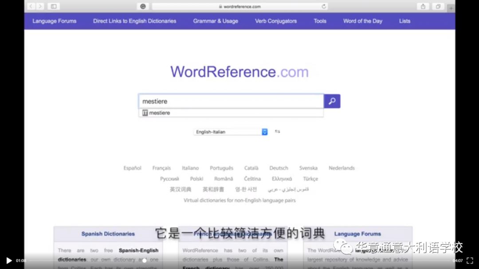479x269 pixels.
Task: Go forward with Safari's forward arrow
Action: (x=40, y=6)
